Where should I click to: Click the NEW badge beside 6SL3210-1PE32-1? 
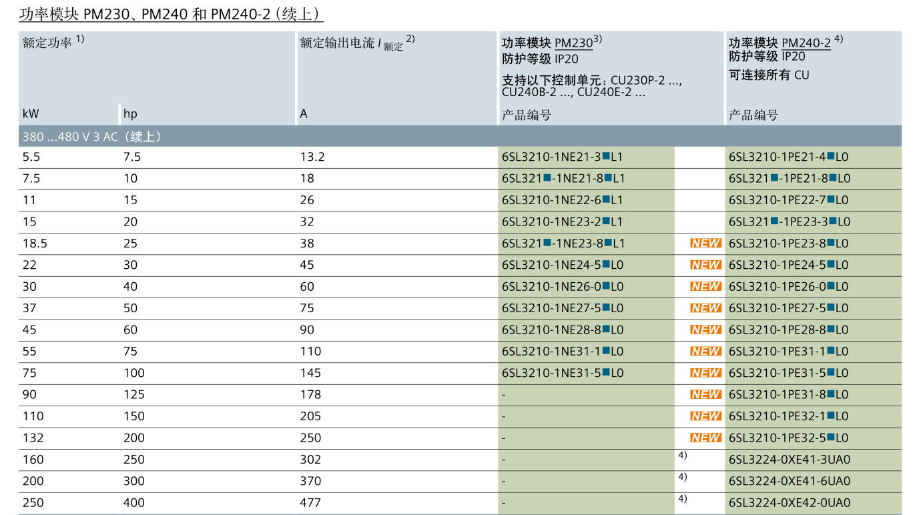pyautogui.click(x=705, y=416)
